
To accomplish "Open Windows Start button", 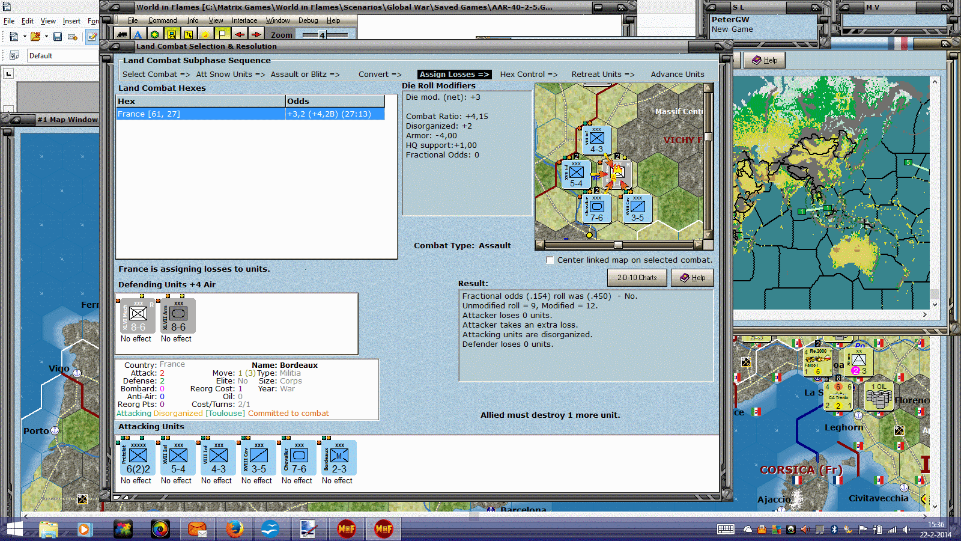I will tap(15, 529).
